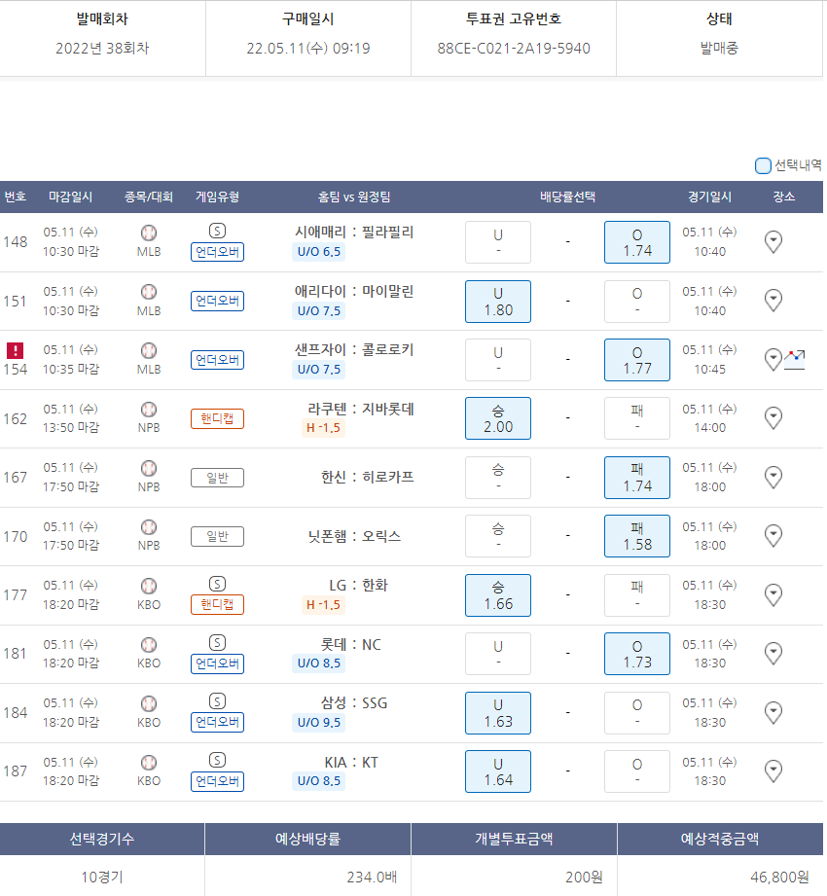Open location pin for match 181
This screenshot has width=827, height=896.
pyautogui.click(x=773, y=653)
